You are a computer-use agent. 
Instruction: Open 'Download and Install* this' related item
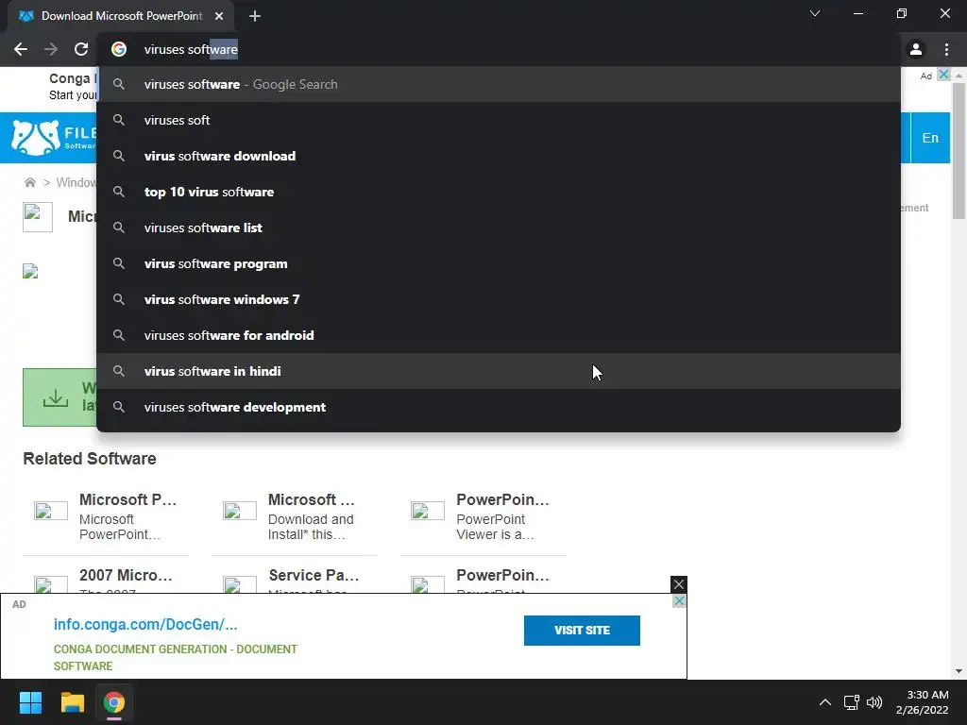pos(311,527)
